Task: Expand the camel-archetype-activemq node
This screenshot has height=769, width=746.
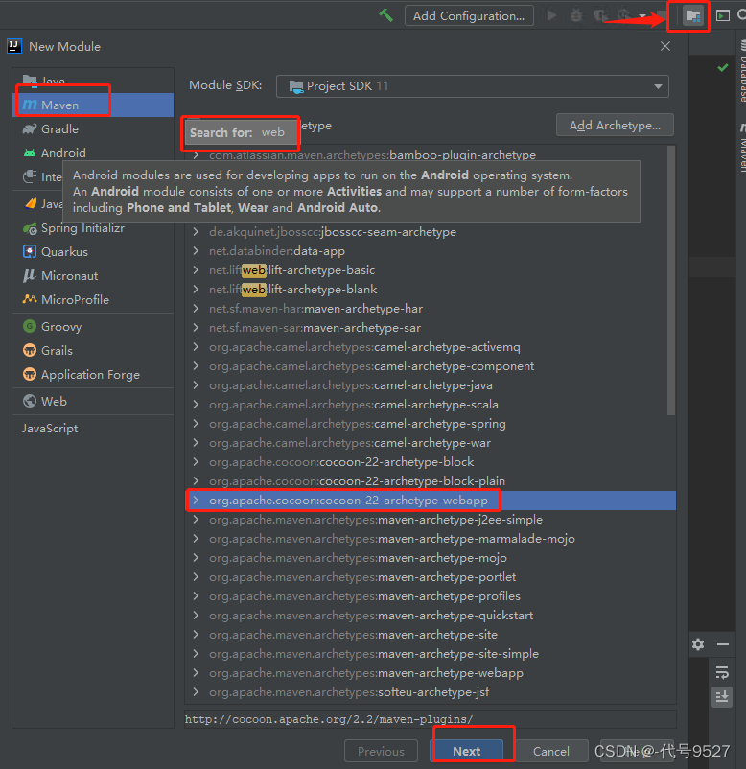Action: point(196,347)
